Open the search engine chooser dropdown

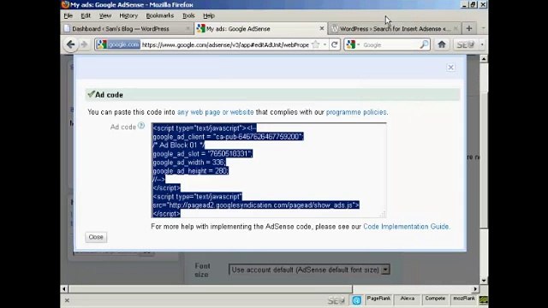pyautogui.click(x=353, y=44)
